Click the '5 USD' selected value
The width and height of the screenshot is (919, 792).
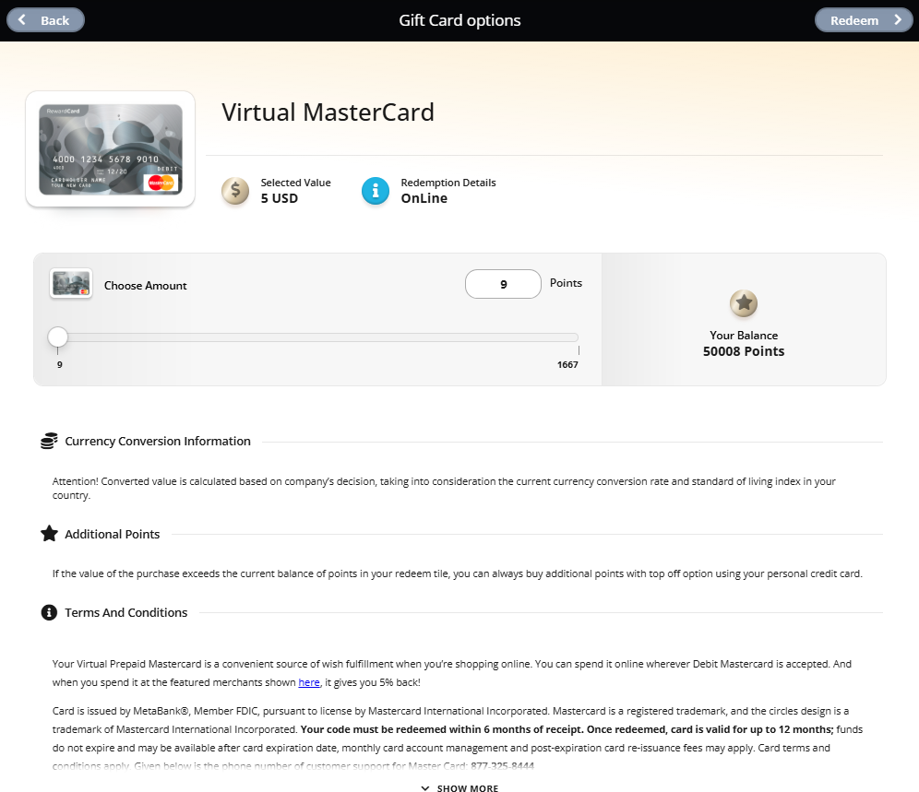(x=279, y=198)
